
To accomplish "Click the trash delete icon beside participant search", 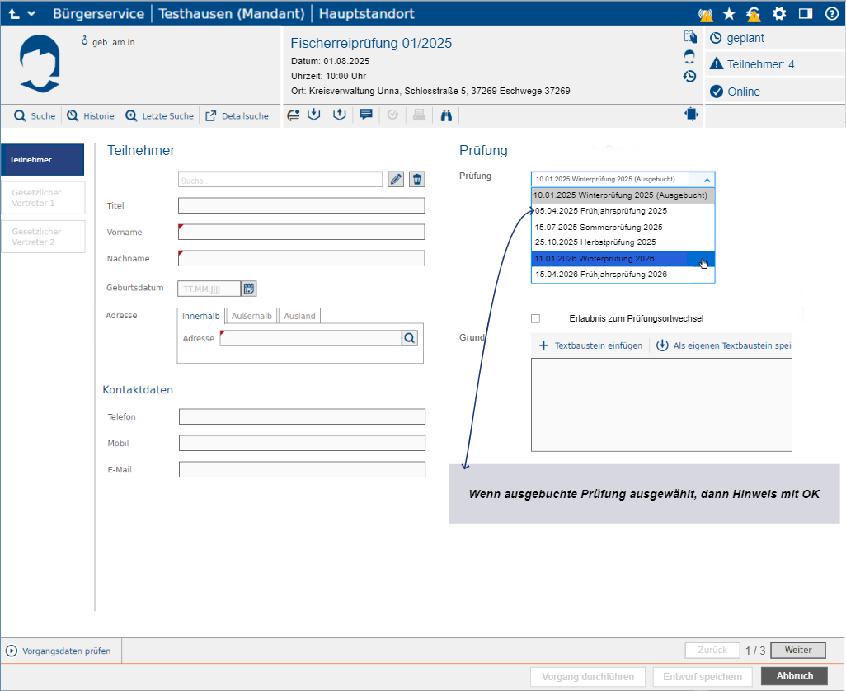I will click(x=417, y=179).
